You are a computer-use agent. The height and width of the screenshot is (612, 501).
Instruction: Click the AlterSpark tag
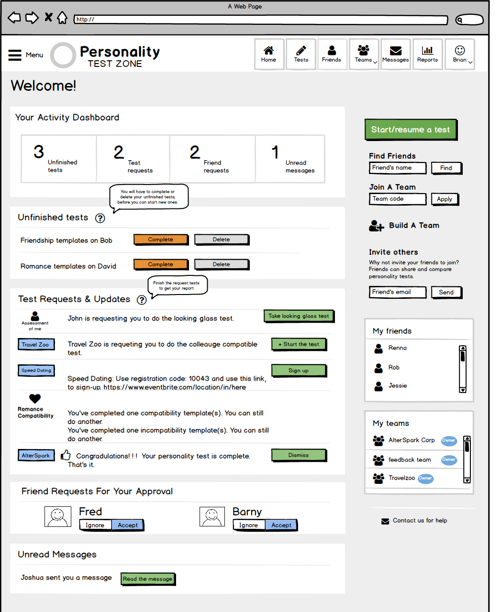tap(35, 456)
